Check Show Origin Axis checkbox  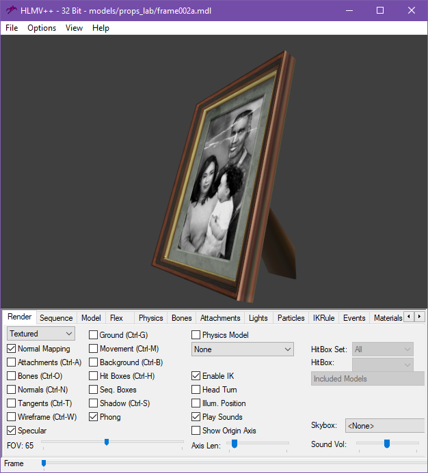coord(196,431)
